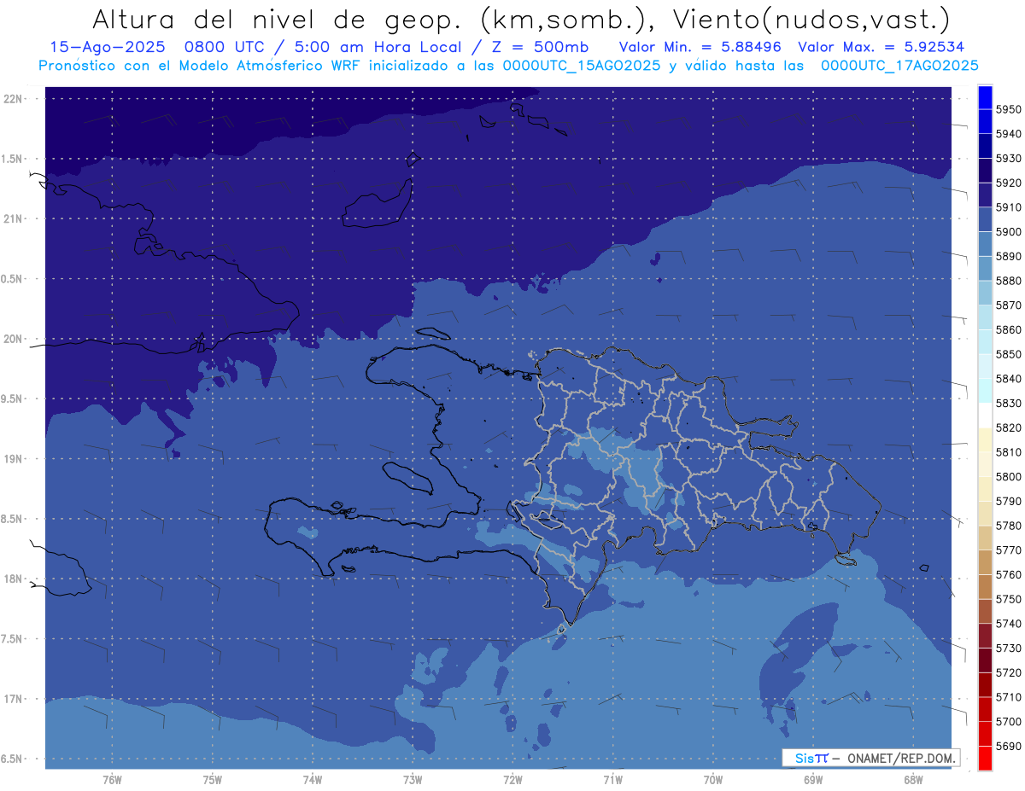
Task: Click the '5920' colorbar value
Action: click(x=1008, y=183)
